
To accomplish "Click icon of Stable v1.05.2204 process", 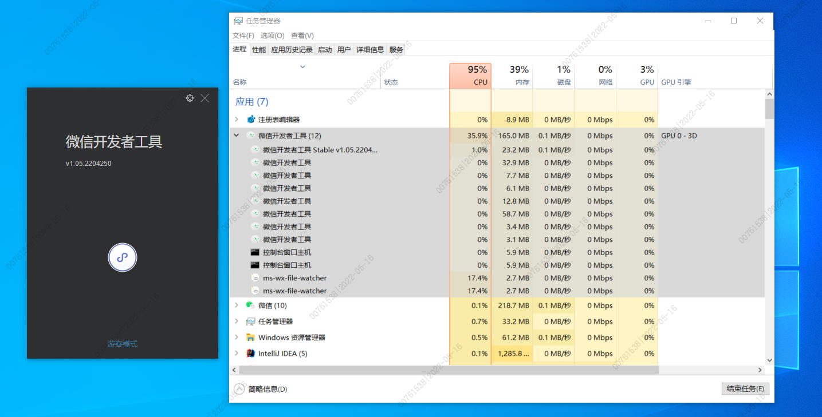I will coord(255,150).
